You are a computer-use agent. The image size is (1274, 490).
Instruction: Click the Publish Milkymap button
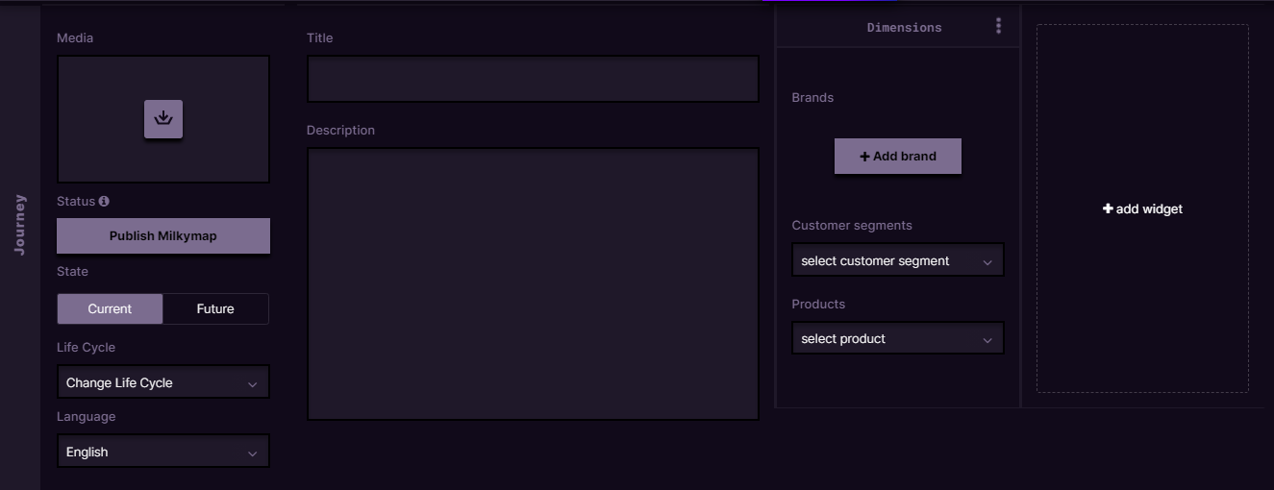(x=163, y=235)
